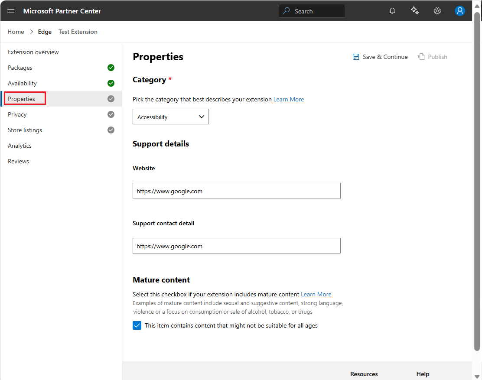The height and width of the screenshot is (380, 482).
Task: Click the Publish button label
Action: pos(437,57)
